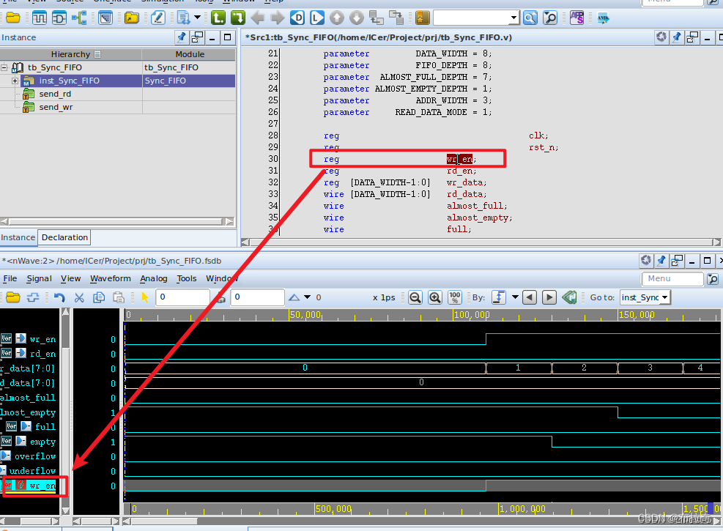The height and width of the screenshot is (531, 723).
Task: Click into the nWave marker time field
Action: (257, 297)
